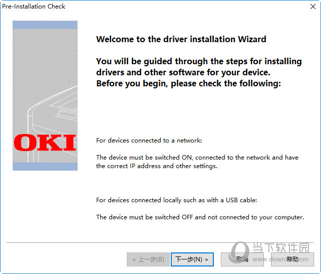Close the Pre-Installation Check window
This screenshot has height=274, width=321.
(313, 7)
